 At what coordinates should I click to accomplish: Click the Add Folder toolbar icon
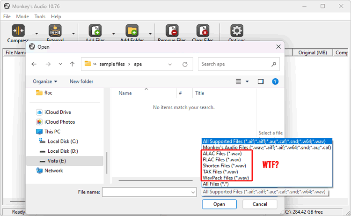[132, 30]
